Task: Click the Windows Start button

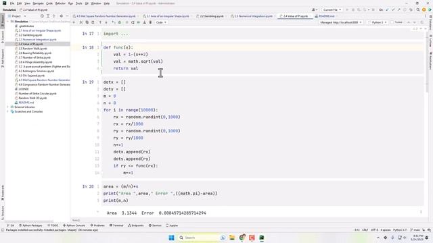Action: [x=171, y=238]
